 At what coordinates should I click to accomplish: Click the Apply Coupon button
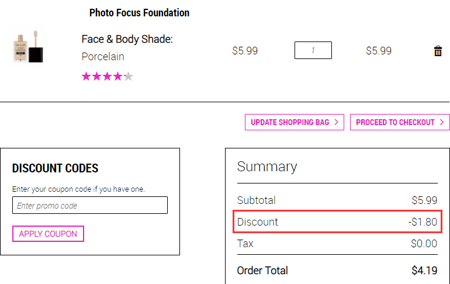pyautogui.click(x=48, y=234)
